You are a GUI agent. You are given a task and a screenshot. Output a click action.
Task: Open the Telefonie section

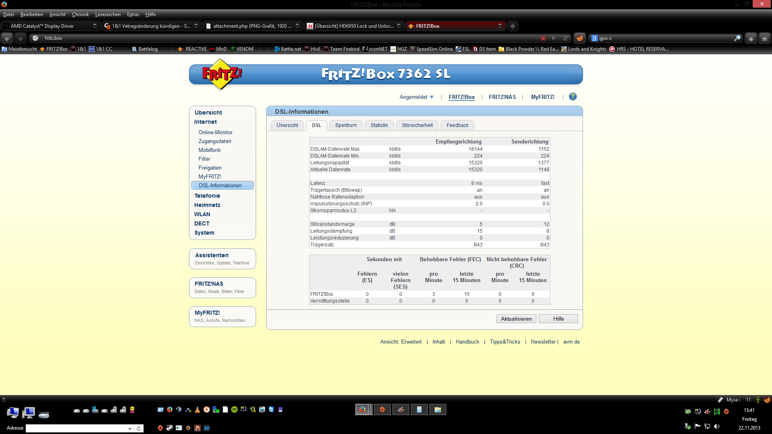click(x=207, y=196)
